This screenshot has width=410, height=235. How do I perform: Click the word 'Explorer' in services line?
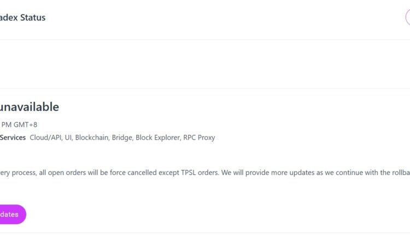[167, 138]
